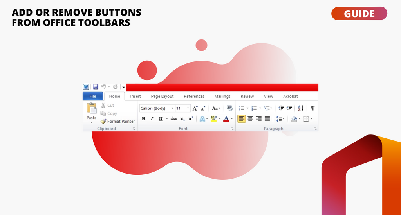This screenshot has width=401, height=215.
Task: Click the blue File button
Action: point(93,96)
